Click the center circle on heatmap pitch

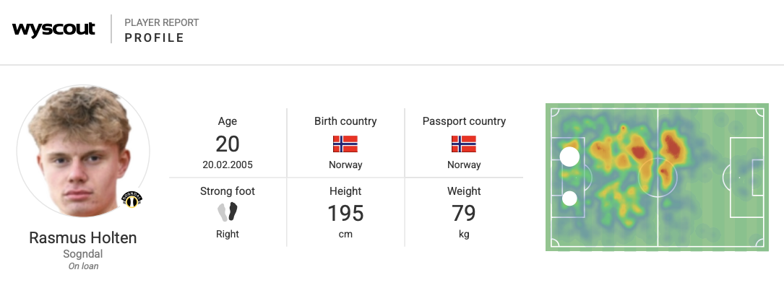658,178
